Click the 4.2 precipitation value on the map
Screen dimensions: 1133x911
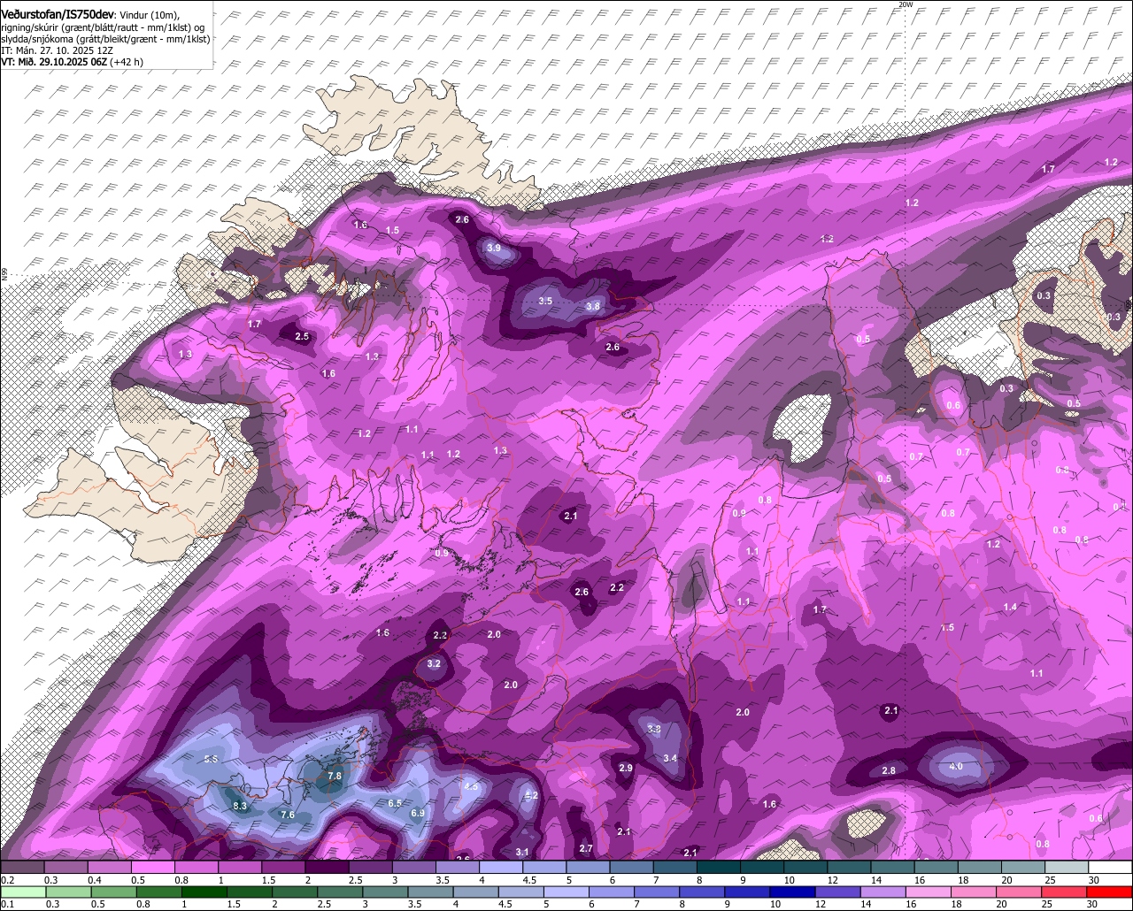pyautogui.click(x=532, y=796)
